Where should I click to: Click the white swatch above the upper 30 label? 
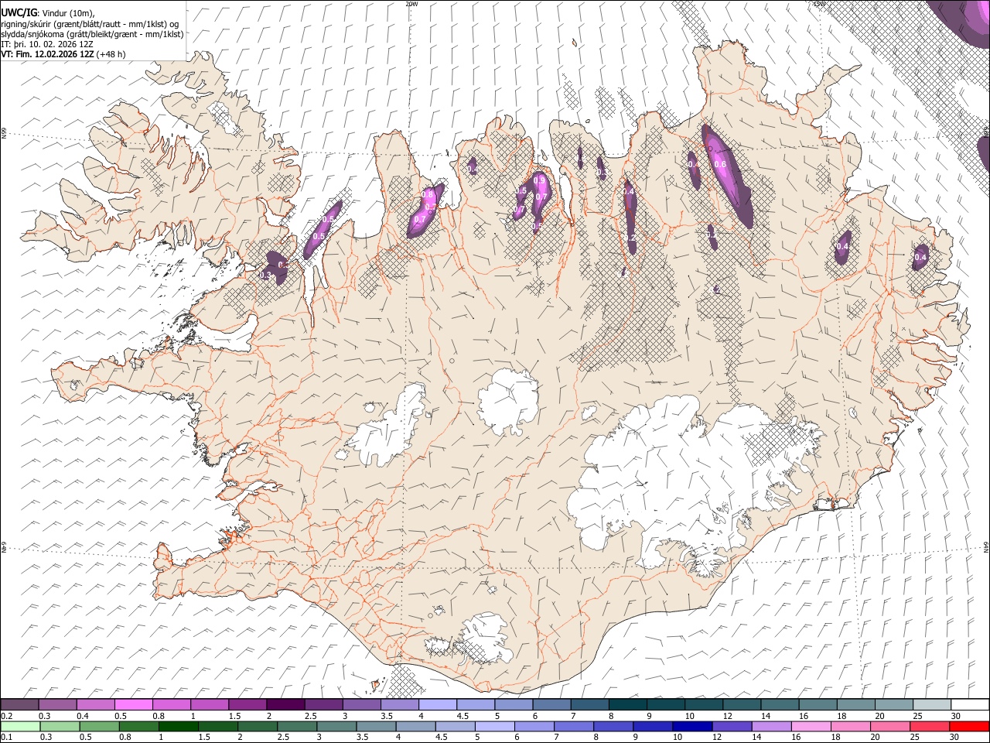pyautogui.click(x=969, y=705)
